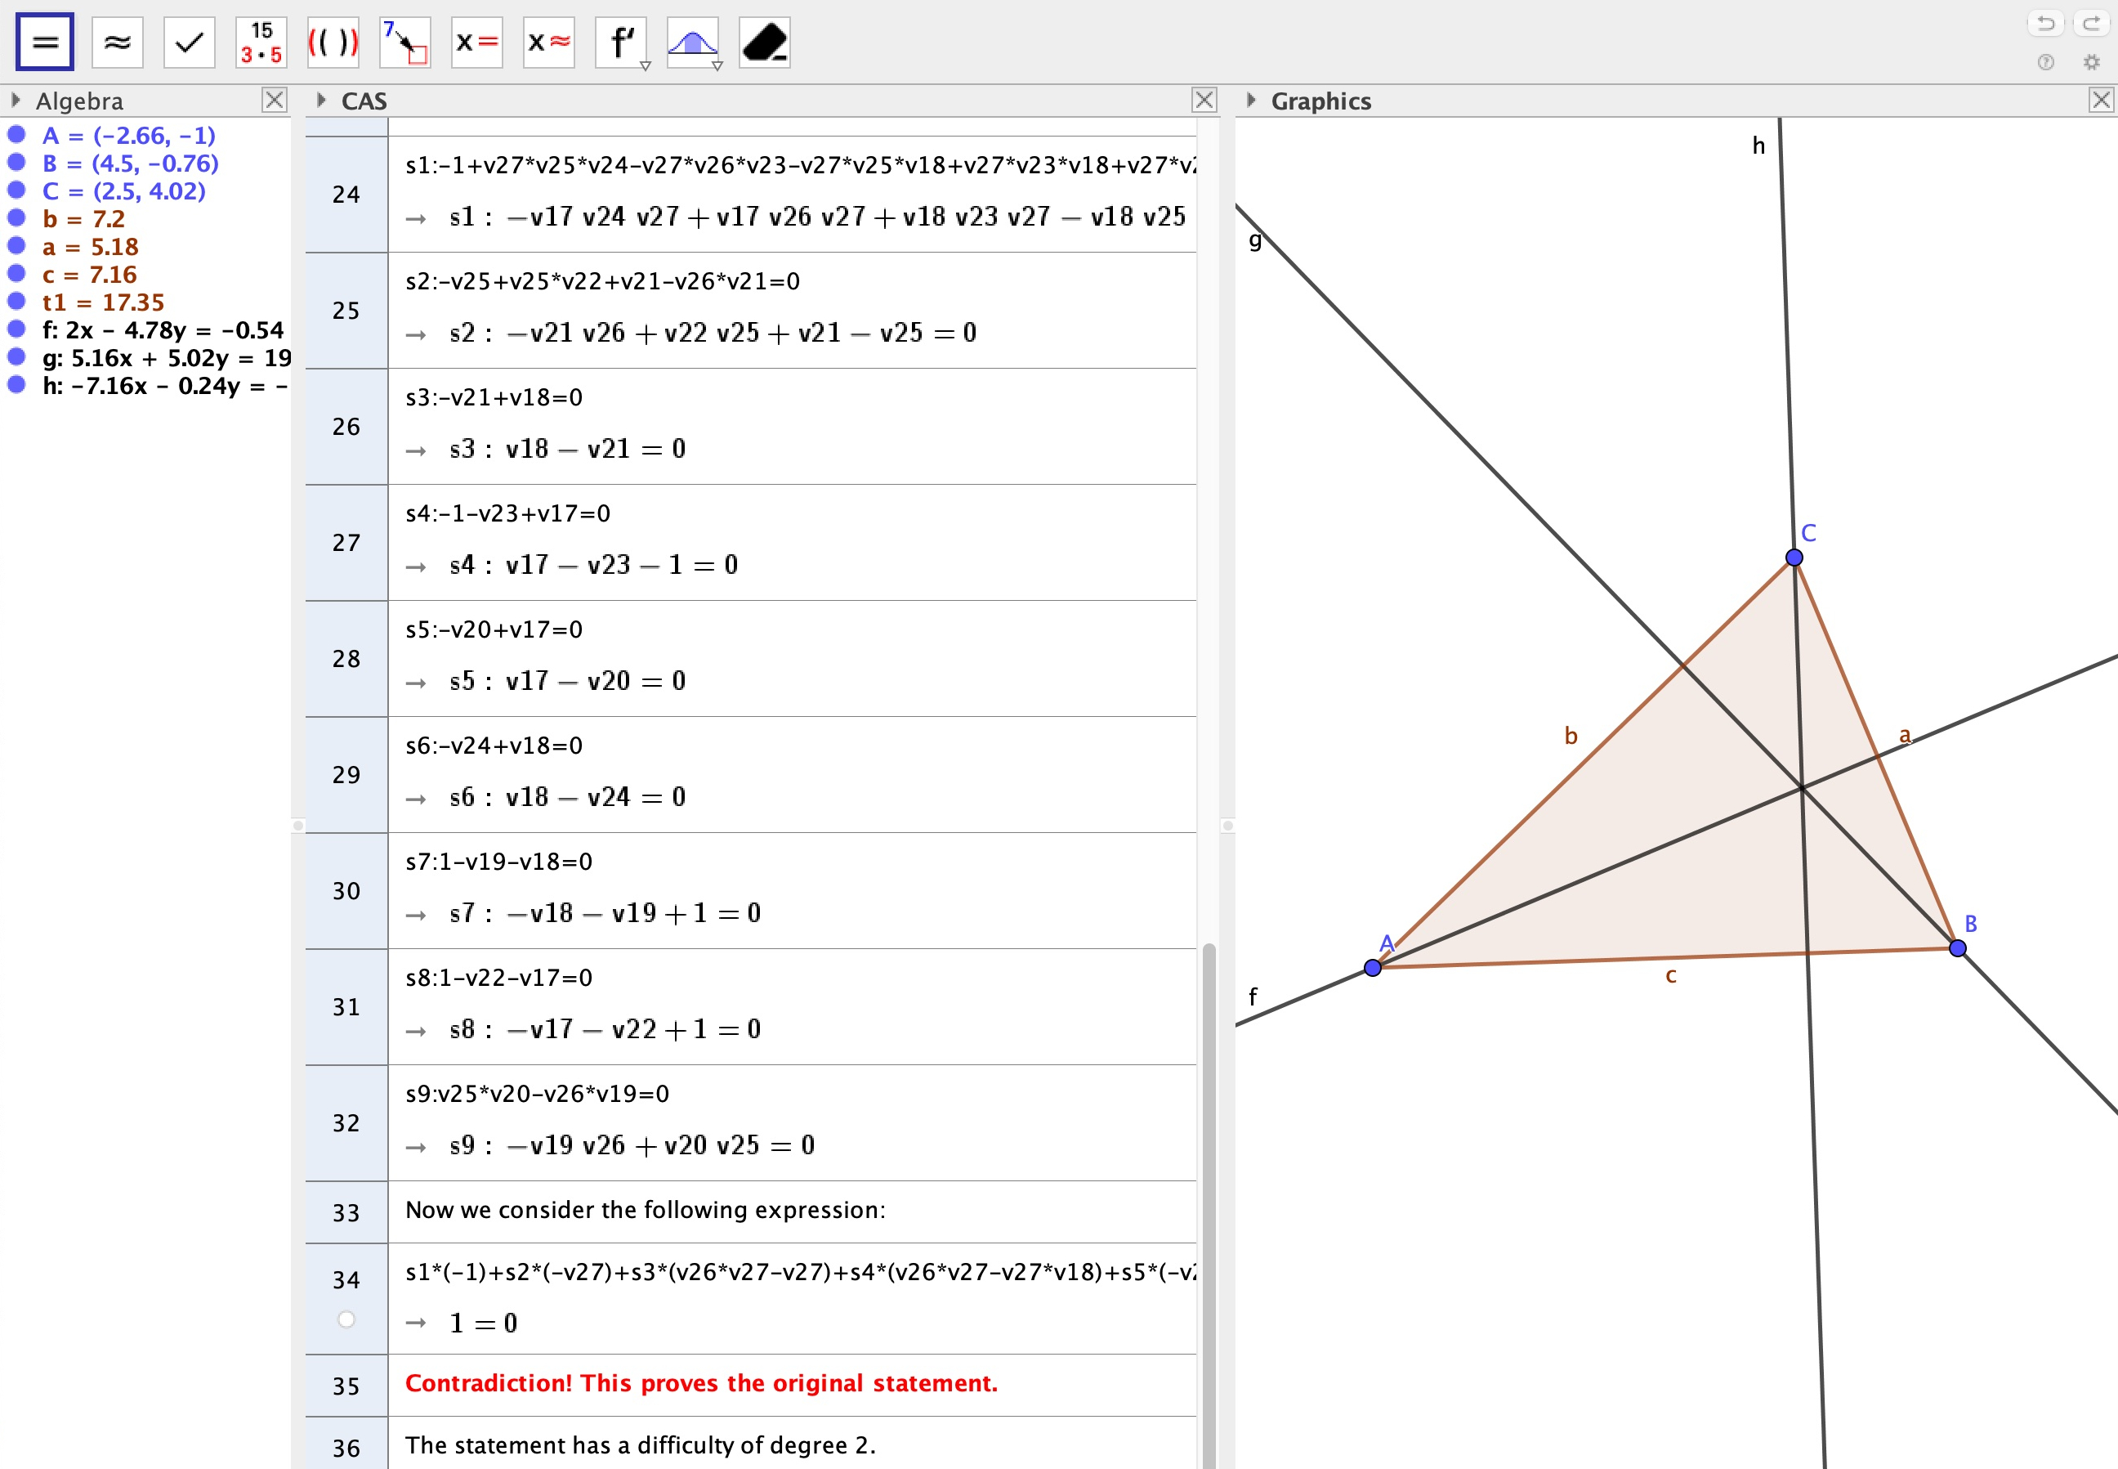The width and height of the screenshot is (2118, 1469).
Task: Click input s3:-v21+v18=0 in row 26
Action: pos(494,396)
